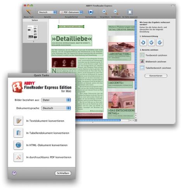Click the In HTML-Dokument konvertieren globe icon
The height and width of the screenshot is (190, 182).
[18, 145]
